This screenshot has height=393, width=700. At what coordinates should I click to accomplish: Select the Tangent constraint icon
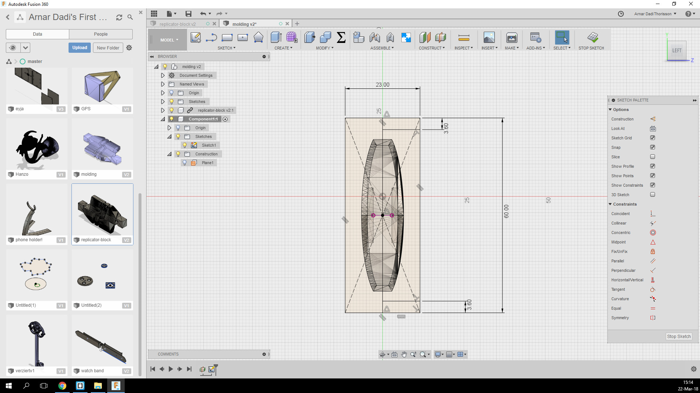tap(653, 289)
